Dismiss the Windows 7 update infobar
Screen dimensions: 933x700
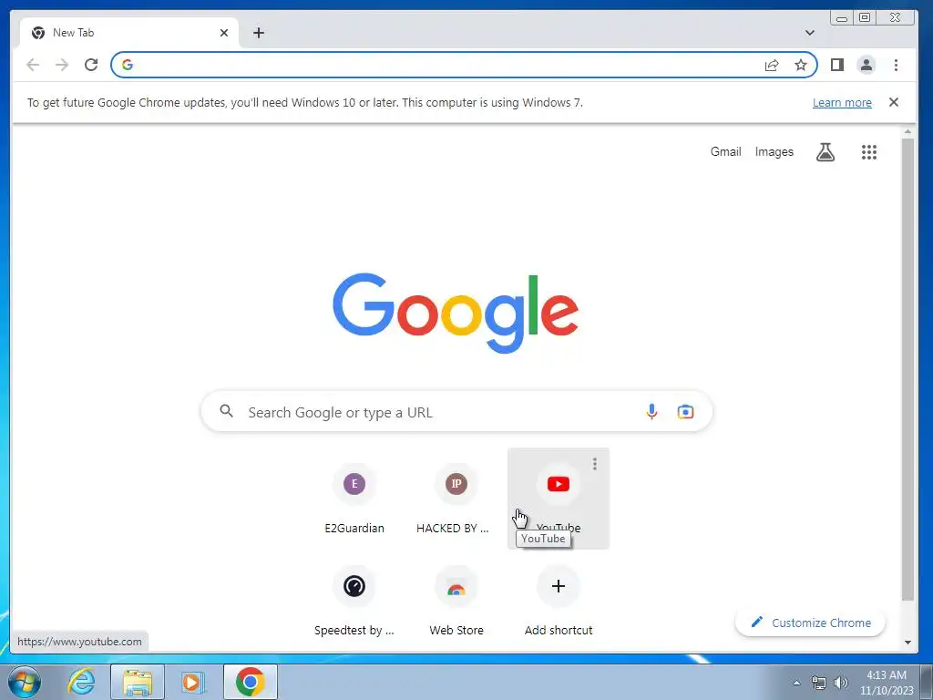(x=893, y=102)
